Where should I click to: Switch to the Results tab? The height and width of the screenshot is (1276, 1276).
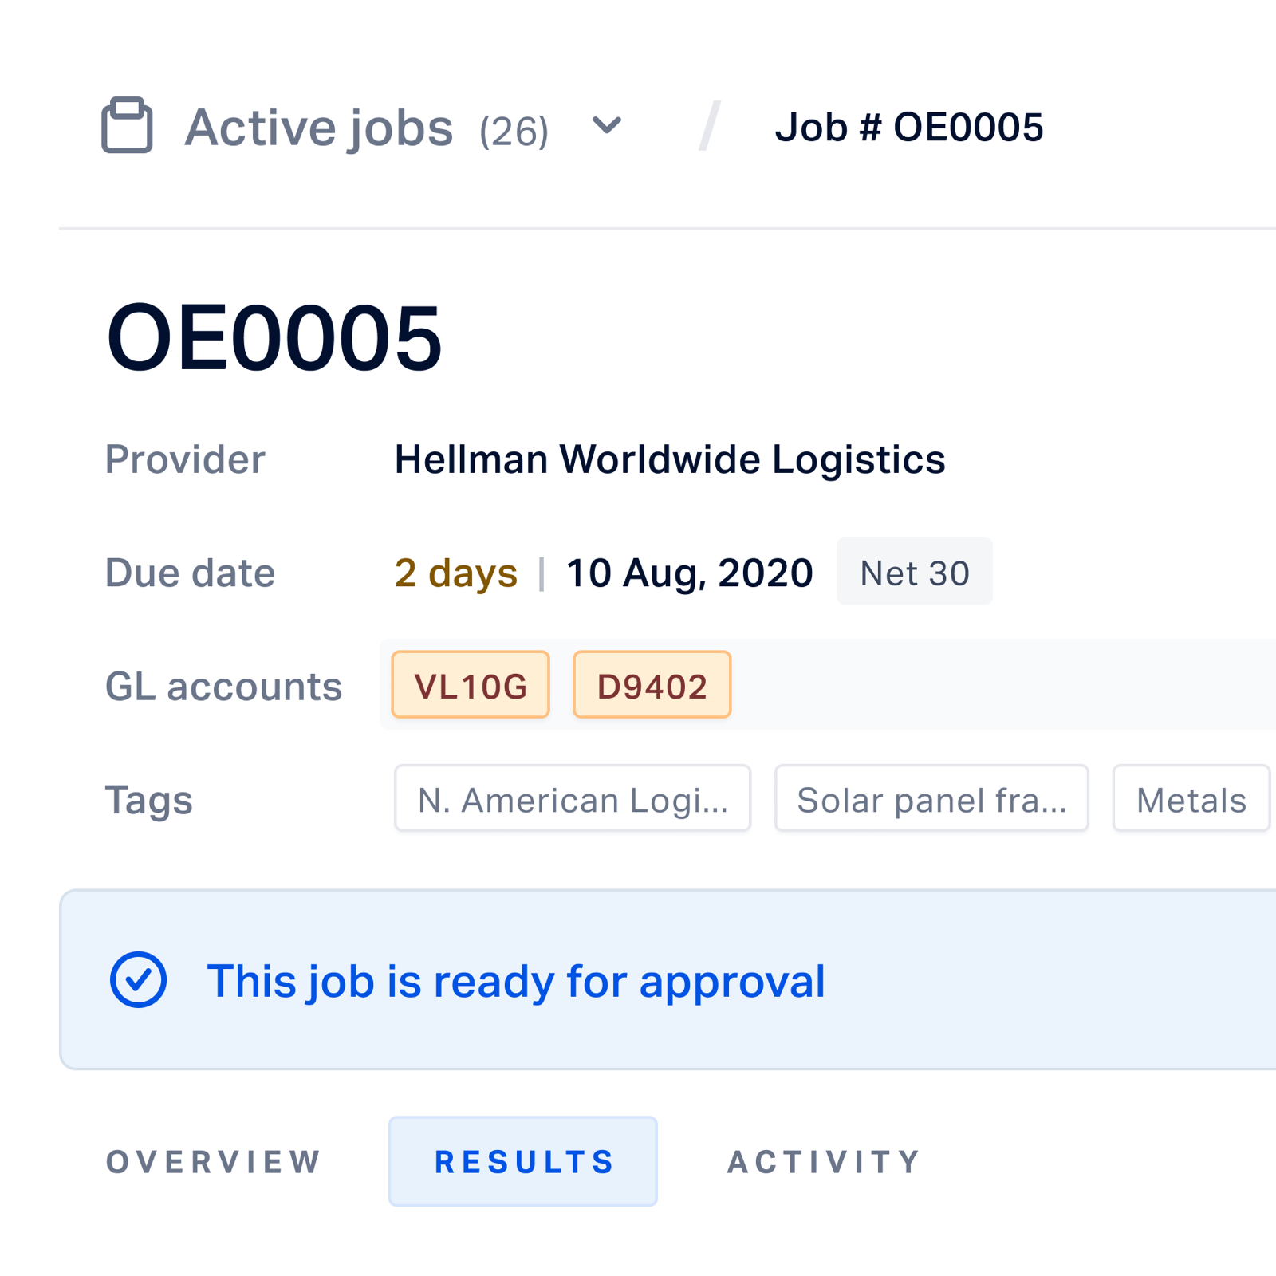[x=523, y=1161]
